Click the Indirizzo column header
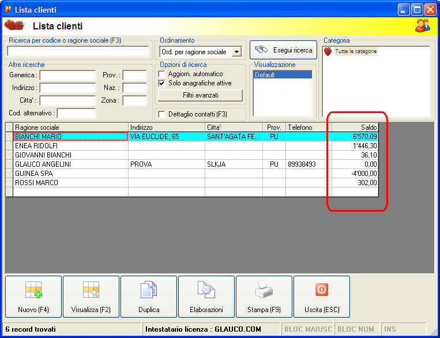The width and height of the screenshot is (440, 338). tap(167, 127)
